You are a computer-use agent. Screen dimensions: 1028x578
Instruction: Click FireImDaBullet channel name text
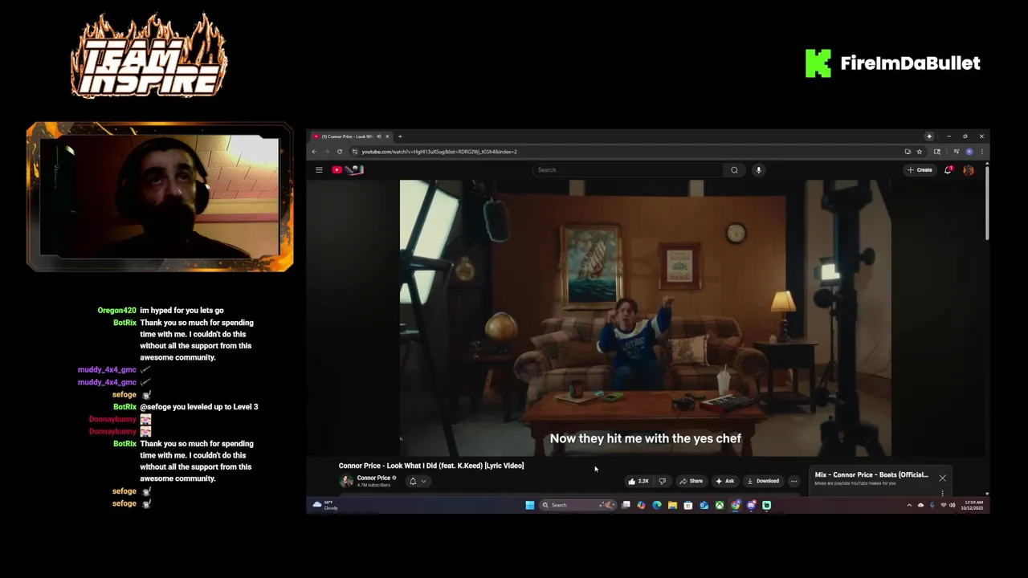coord(910,63)
